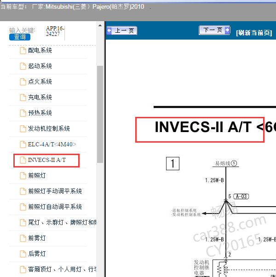Screen dimensions: 276x277
Task: Select 预热系统 entry
Action: coord(40,113)
